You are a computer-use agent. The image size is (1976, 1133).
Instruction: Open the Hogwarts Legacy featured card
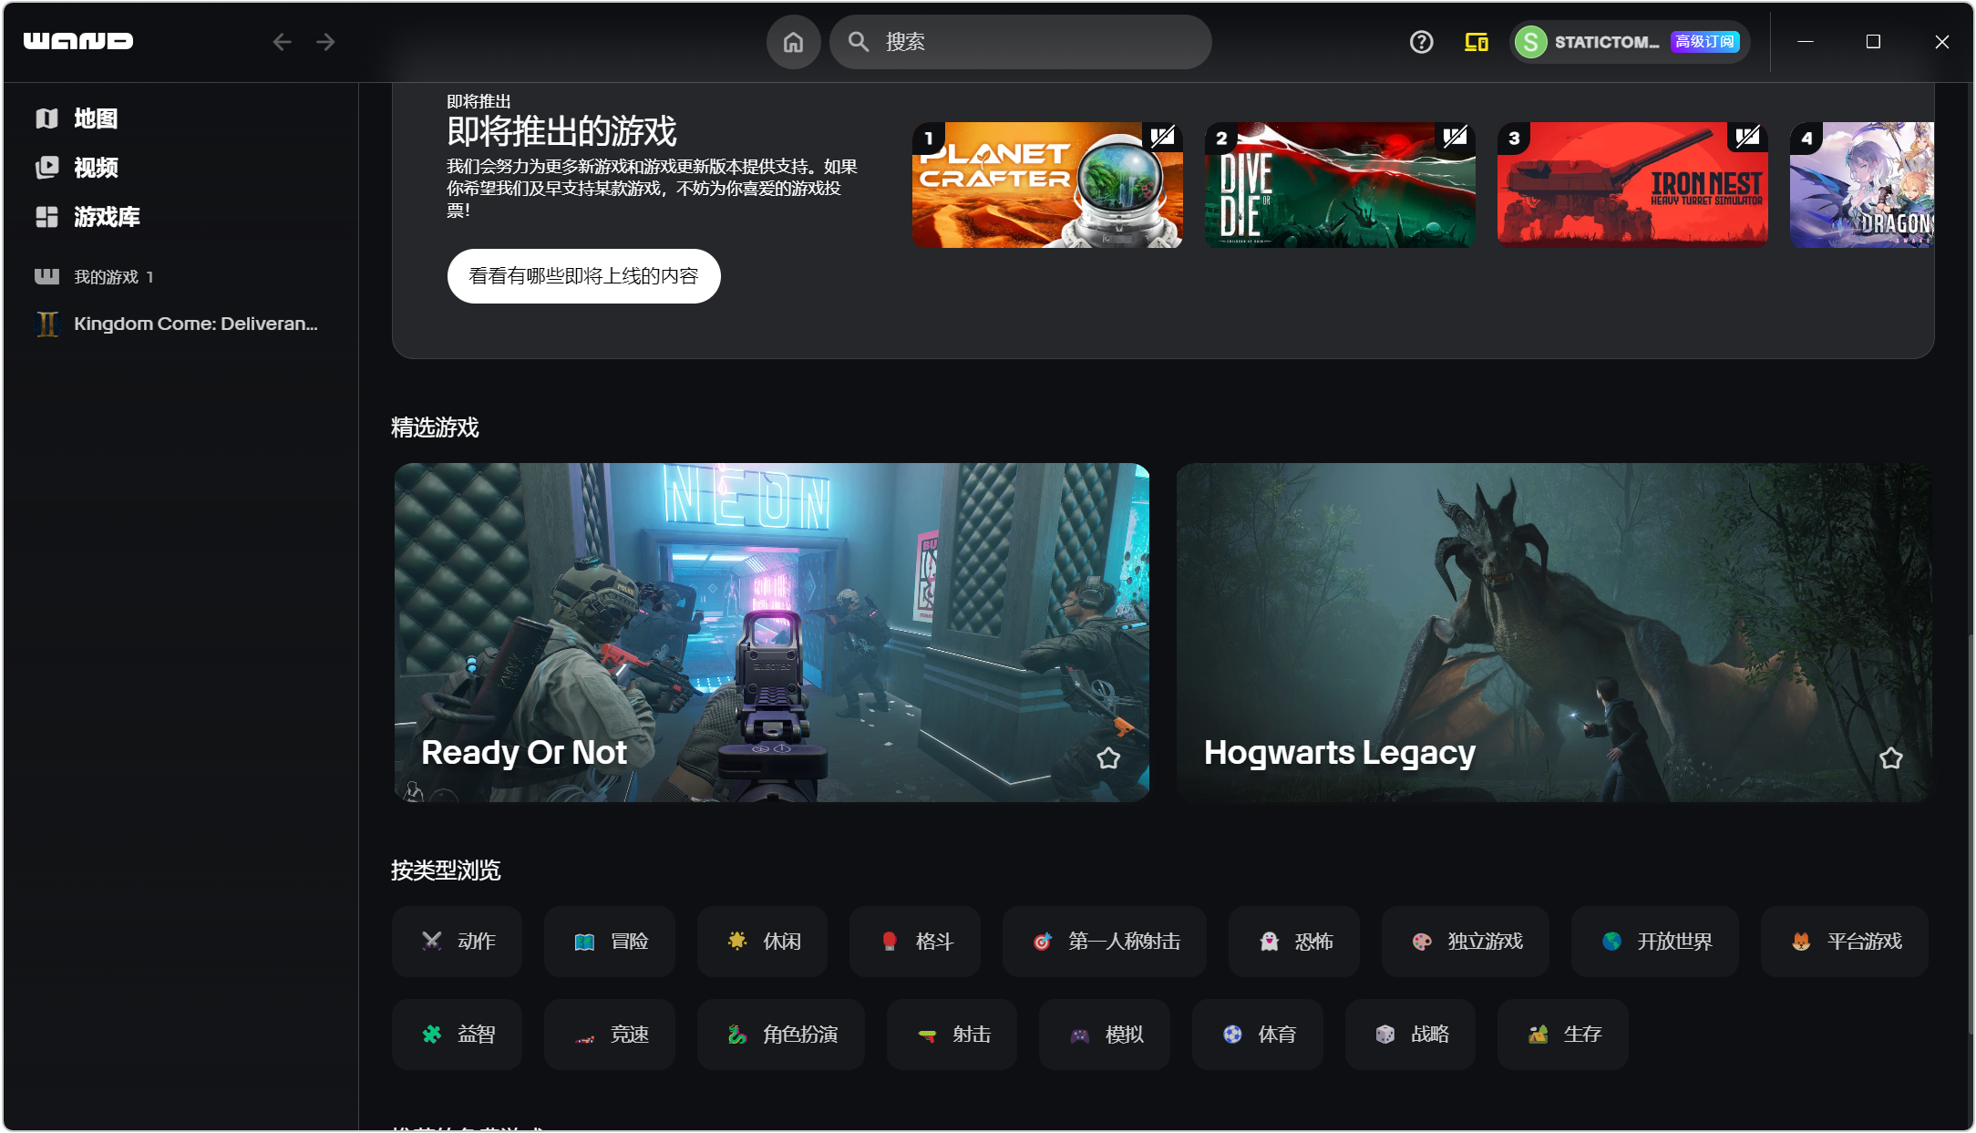[1554, 633]
